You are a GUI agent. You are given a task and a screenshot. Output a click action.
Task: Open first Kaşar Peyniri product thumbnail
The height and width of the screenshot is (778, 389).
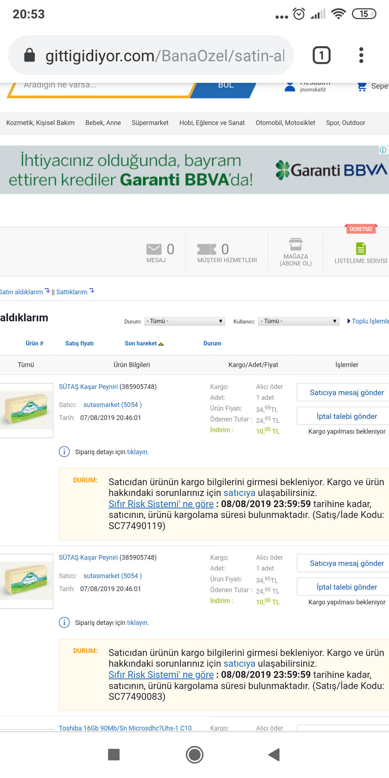tap(26, 410)
